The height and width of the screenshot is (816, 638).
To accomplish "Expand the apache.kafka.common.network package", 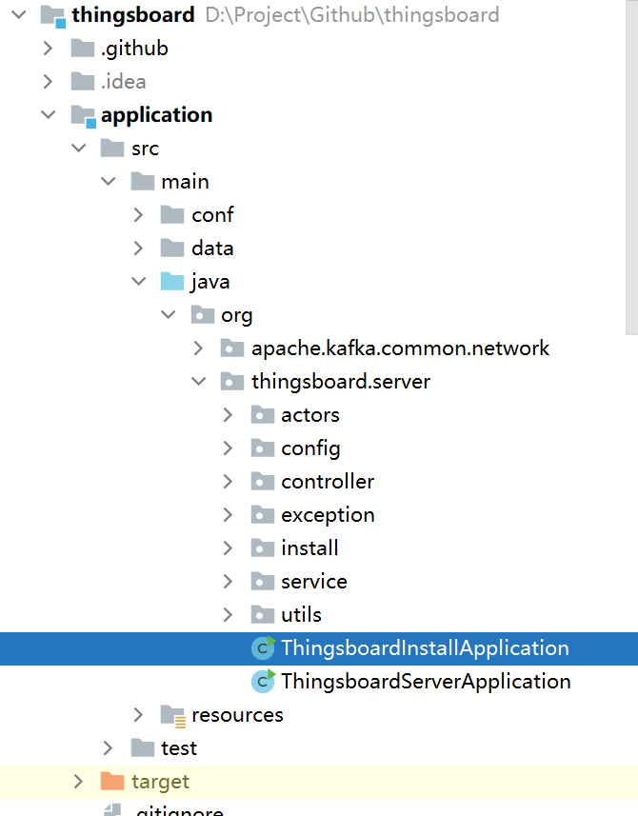I will point(198,348).
